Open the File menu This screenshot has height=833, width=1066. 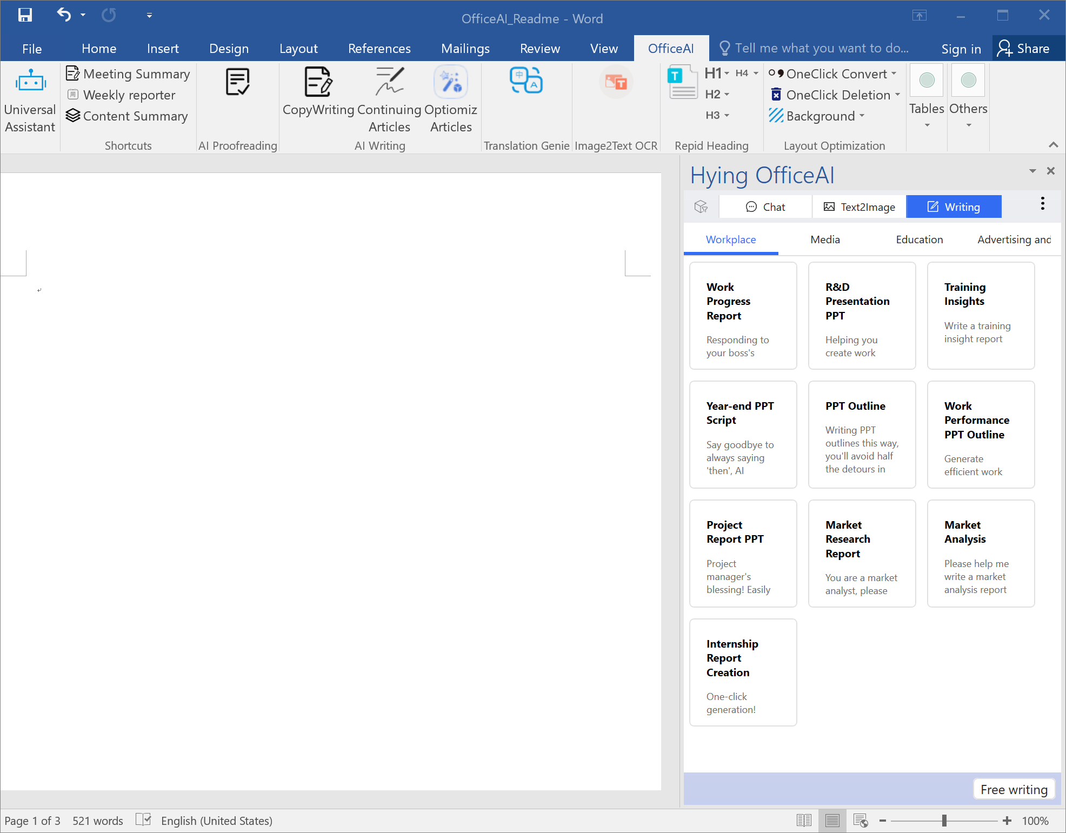click(32, 49)
